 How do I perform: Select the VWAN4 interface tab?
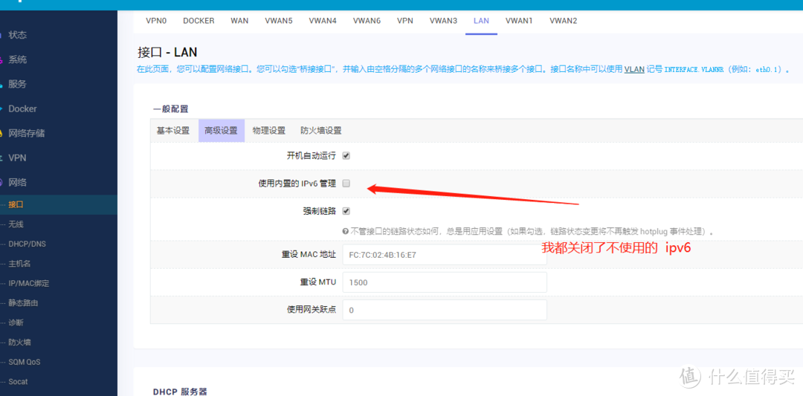(x=323, y=21)
